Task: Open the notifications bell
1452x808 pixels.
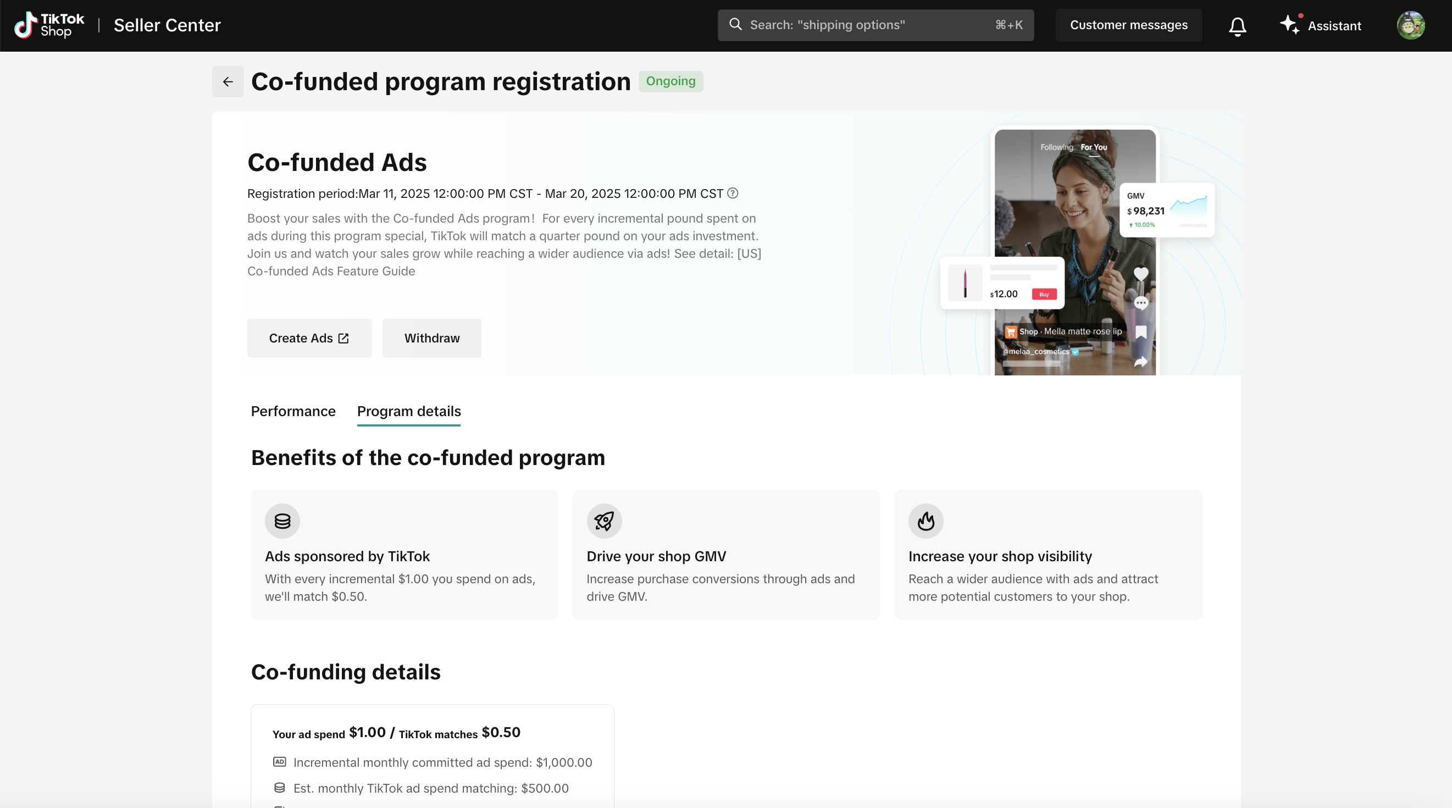Action: [x=1237, y=26]
